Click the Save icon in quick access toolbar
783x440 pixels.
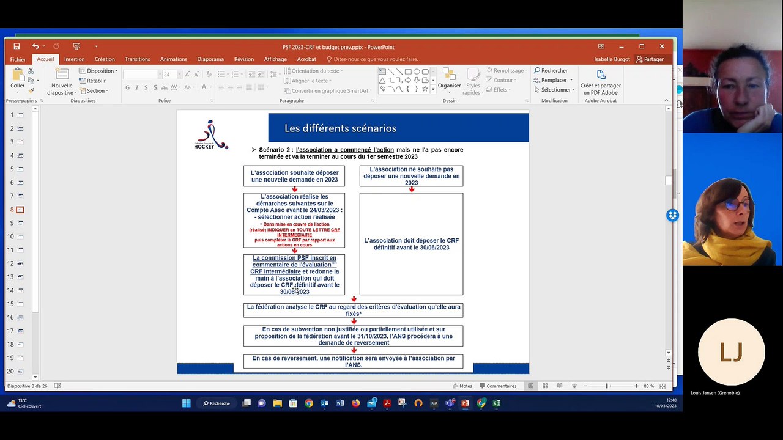[x=17, y=46]
